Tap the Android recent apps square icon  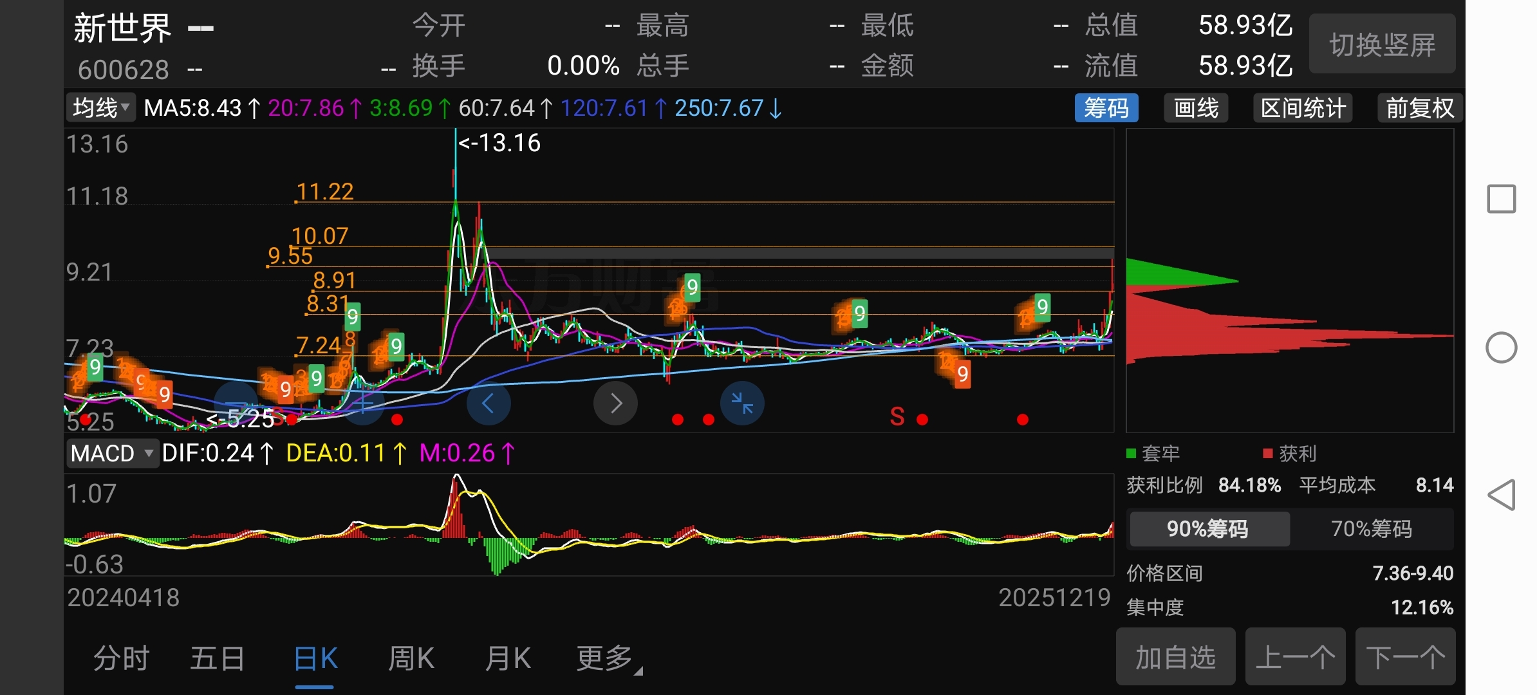1501,199
